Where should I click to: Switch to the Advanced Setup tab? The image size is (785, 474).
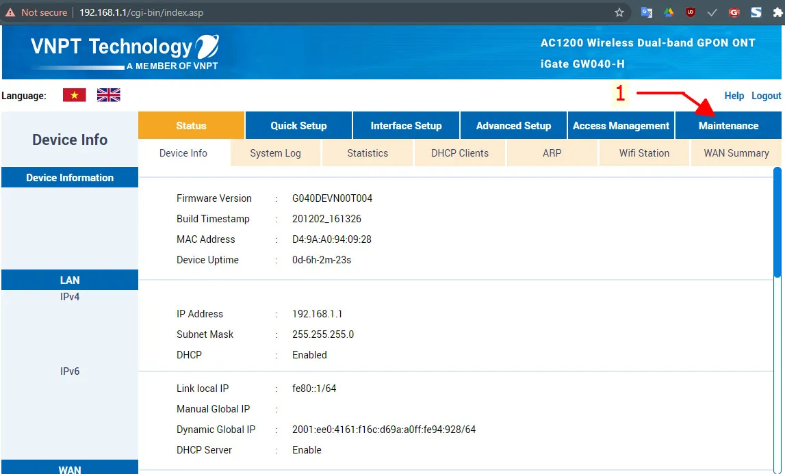[x=513, y=126]
